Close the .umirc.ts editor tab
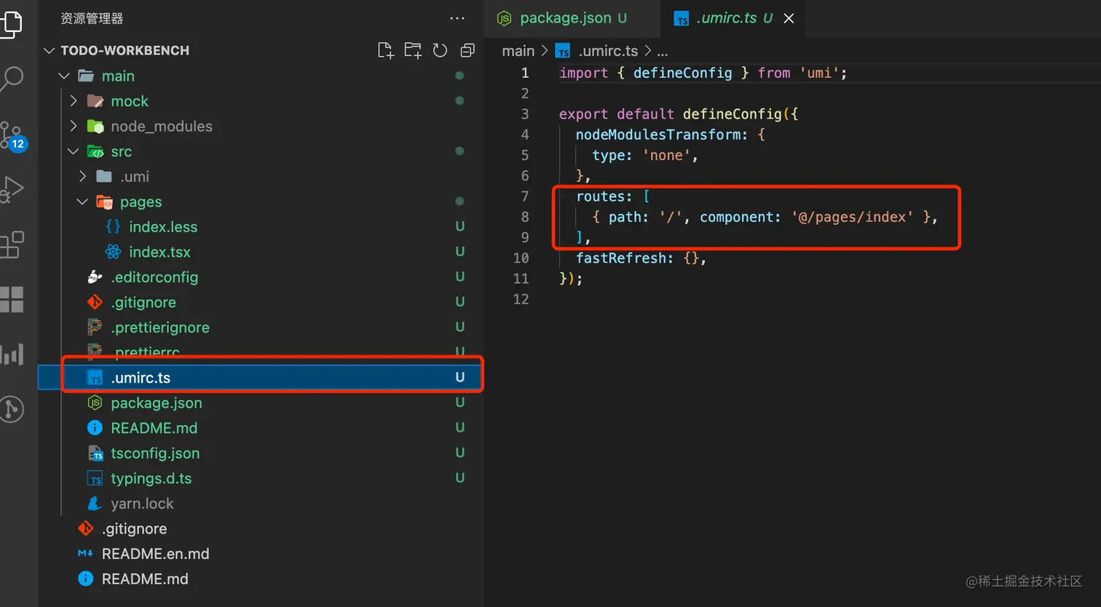Image resolution: width=1101 pixels, height=607 pixels. coord(789,18)
